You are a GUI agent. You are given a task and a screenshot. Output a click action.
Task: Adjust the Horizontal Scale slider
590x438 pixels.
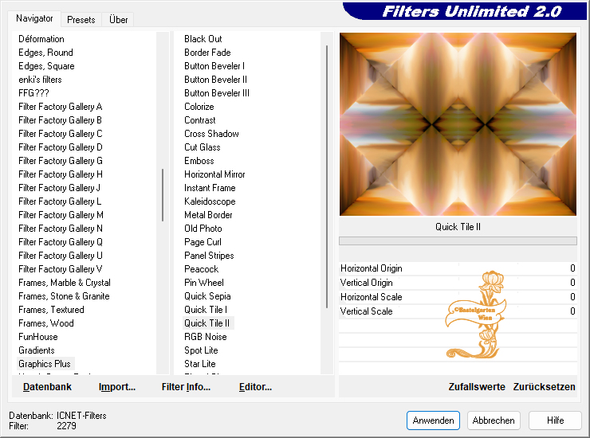(x=458, y=297)
